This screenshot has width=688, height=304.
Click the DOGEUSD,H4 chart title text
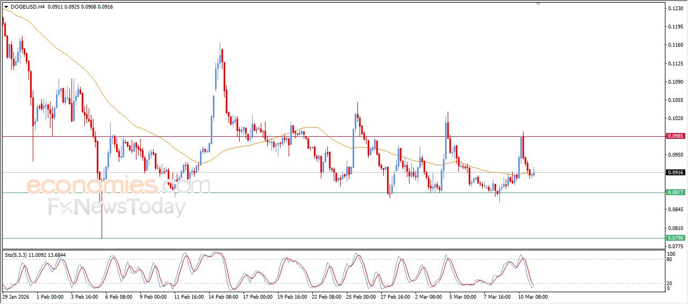[x=27, y=6]
